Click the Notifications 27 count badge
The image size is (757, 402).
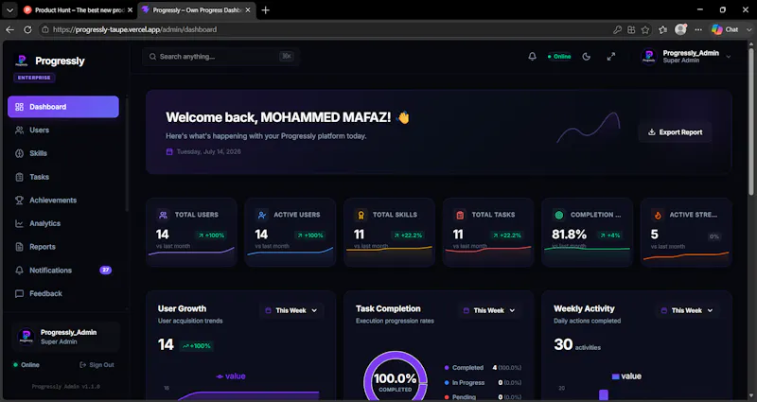click(x=105, y=271)
